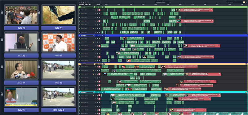Image resolution: width=248 pixels, height=115 pixels.
Task: Click the white square icon in yellow group header
Action: pos(102,64)
